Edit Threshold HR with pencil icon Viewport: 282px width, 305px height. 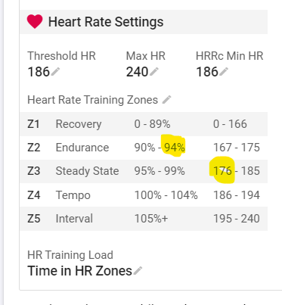pos(55,72)
